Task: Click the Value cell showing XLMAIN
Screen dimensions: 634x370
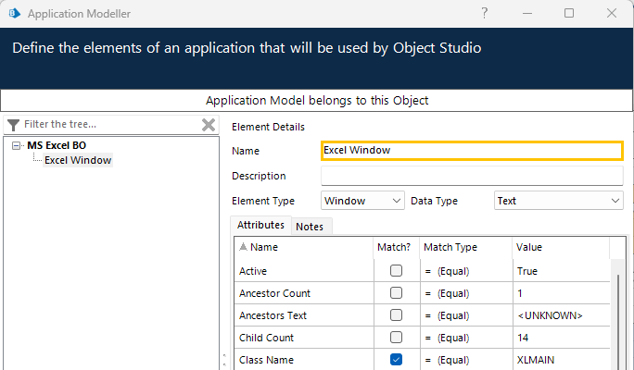Action: 561,360
